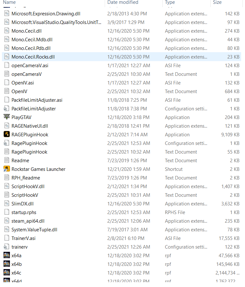Click date 11/8/2018 7:25 PM
The image size is (245, 287).
click(127, 100)
